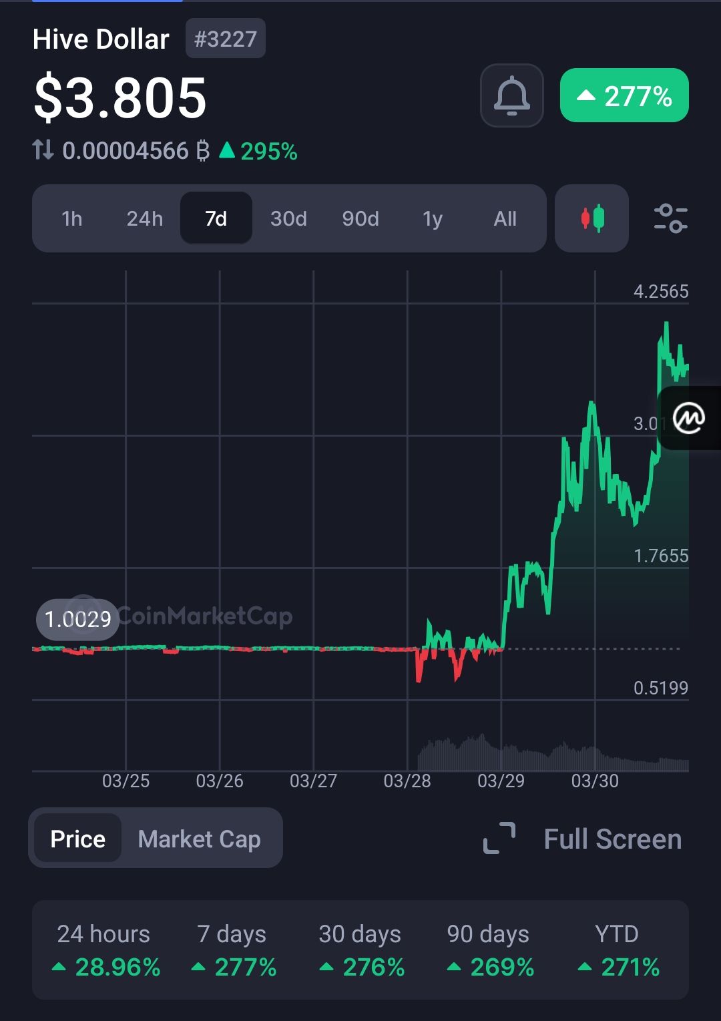Select the 7d timeframe
The image size is (721, 1021).
(216, 218)
